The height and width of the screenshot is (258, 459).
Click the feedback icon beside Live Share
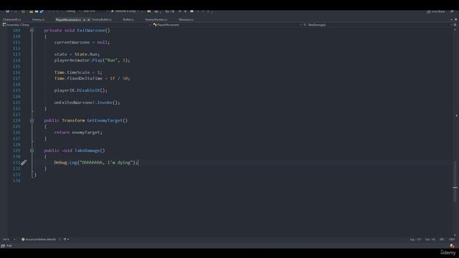453,11
